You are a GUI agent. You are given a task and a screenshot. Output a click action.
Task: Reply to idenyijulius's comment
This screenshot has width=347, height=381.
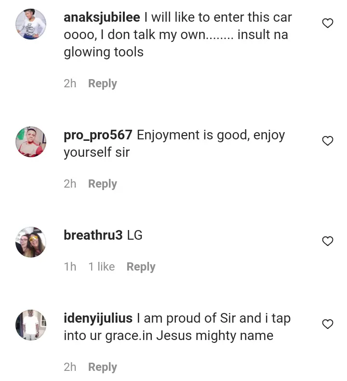tap(103, 367)
